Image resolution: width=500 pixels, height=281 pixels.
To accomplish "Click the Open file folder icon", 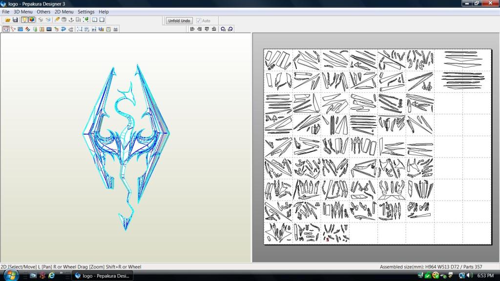I will pyautogui.click(x=8, y=20).
